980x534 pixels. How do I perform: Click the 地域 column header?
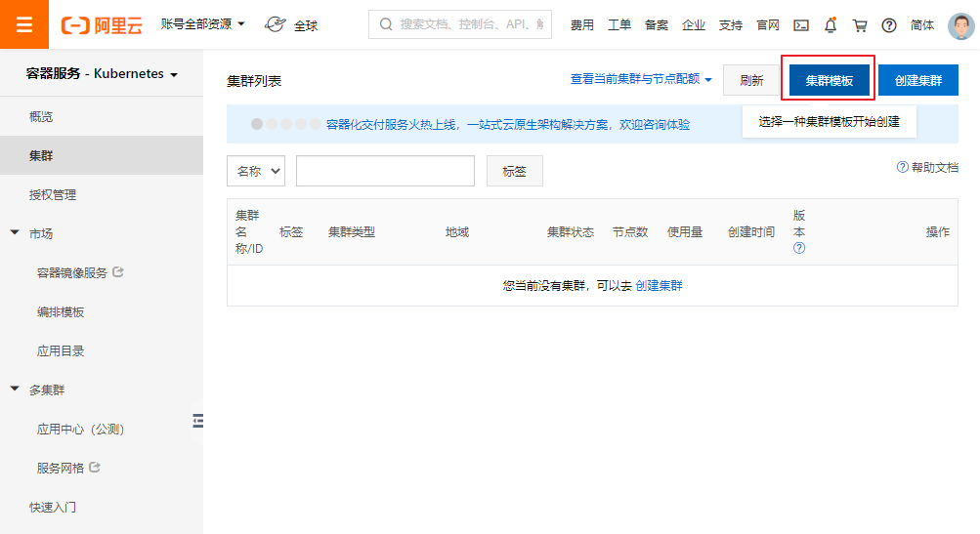[457, 231]
